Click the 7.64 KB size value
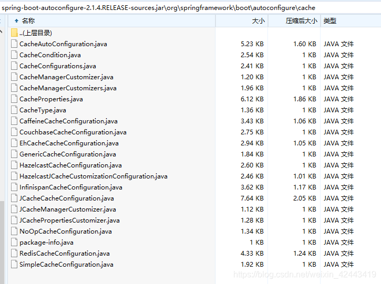Image resolution: width=381 pixels, height=284 pixels. [x=252, y=198]
